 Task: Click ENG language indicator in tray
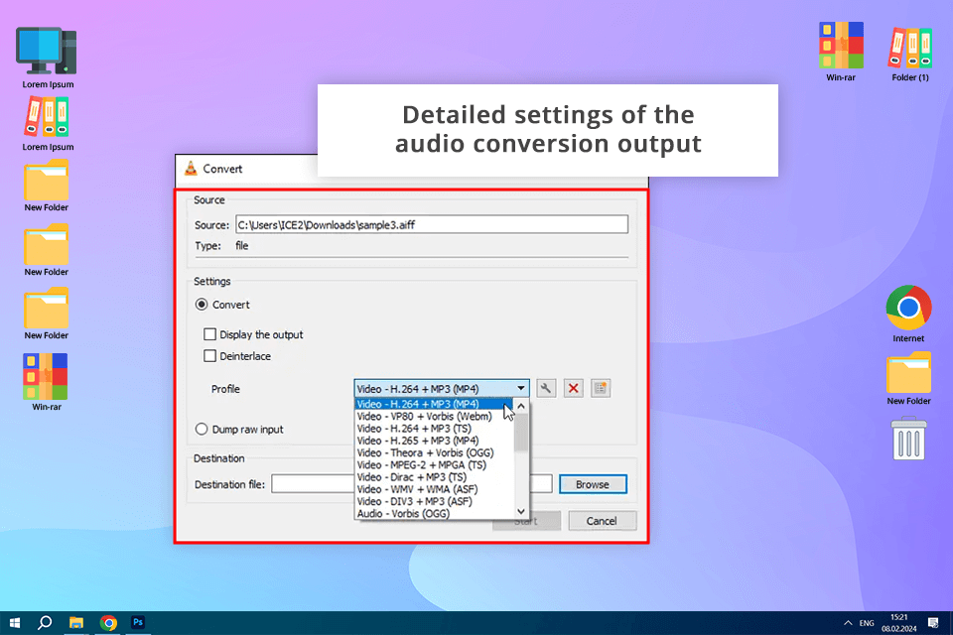coord(867,623)
